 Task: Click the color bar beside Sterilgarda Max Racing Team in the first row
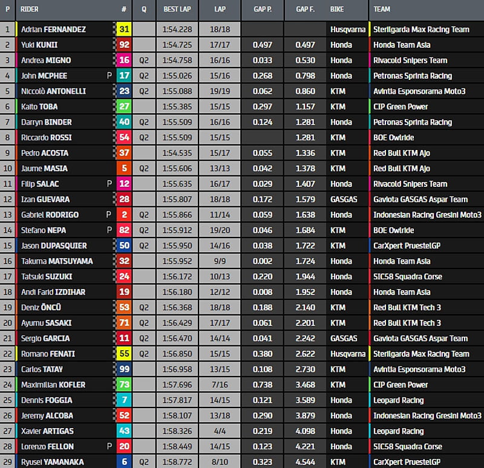pos(370,29)
